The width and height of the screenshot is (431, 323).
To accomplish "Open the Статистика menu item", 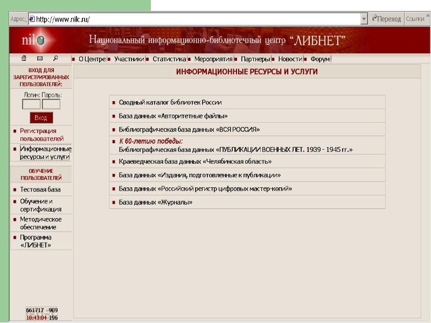I will coord(169,59).
